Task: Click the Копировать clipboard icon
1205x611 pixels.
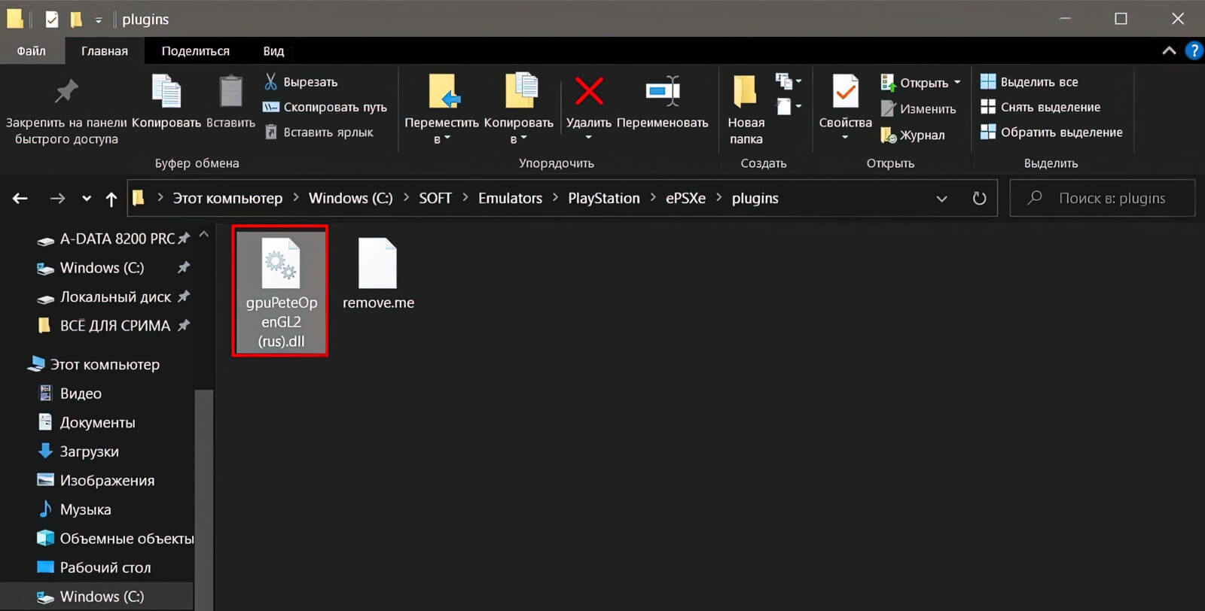Action: coord(166,92)
